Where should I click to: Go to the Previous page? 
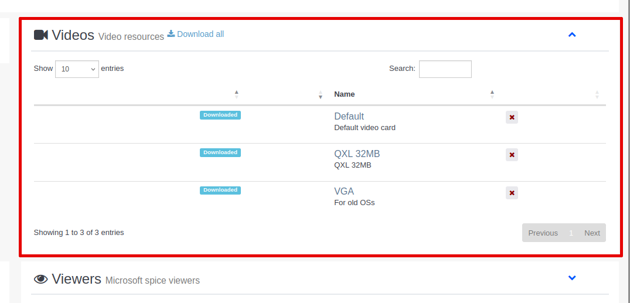(x=543, y=233)
